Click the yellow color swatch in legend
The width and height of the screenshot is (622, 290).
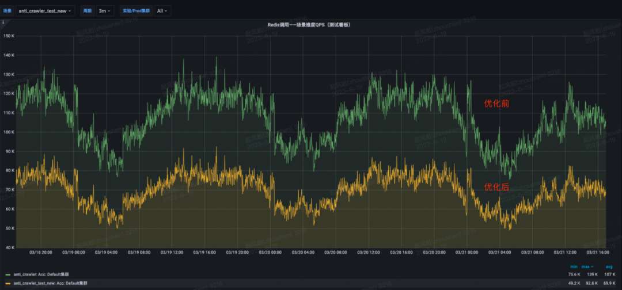point(8,284)
